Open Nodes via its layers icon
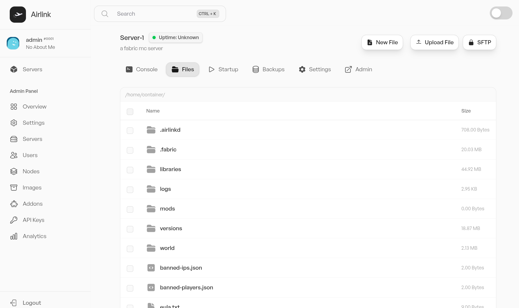This screenshot has height=308, width=519. pos(14,171)
